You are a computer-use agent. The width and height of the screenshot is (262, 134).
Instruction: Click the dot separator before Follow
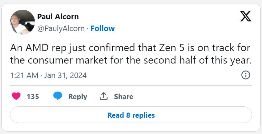click(87, 29)
